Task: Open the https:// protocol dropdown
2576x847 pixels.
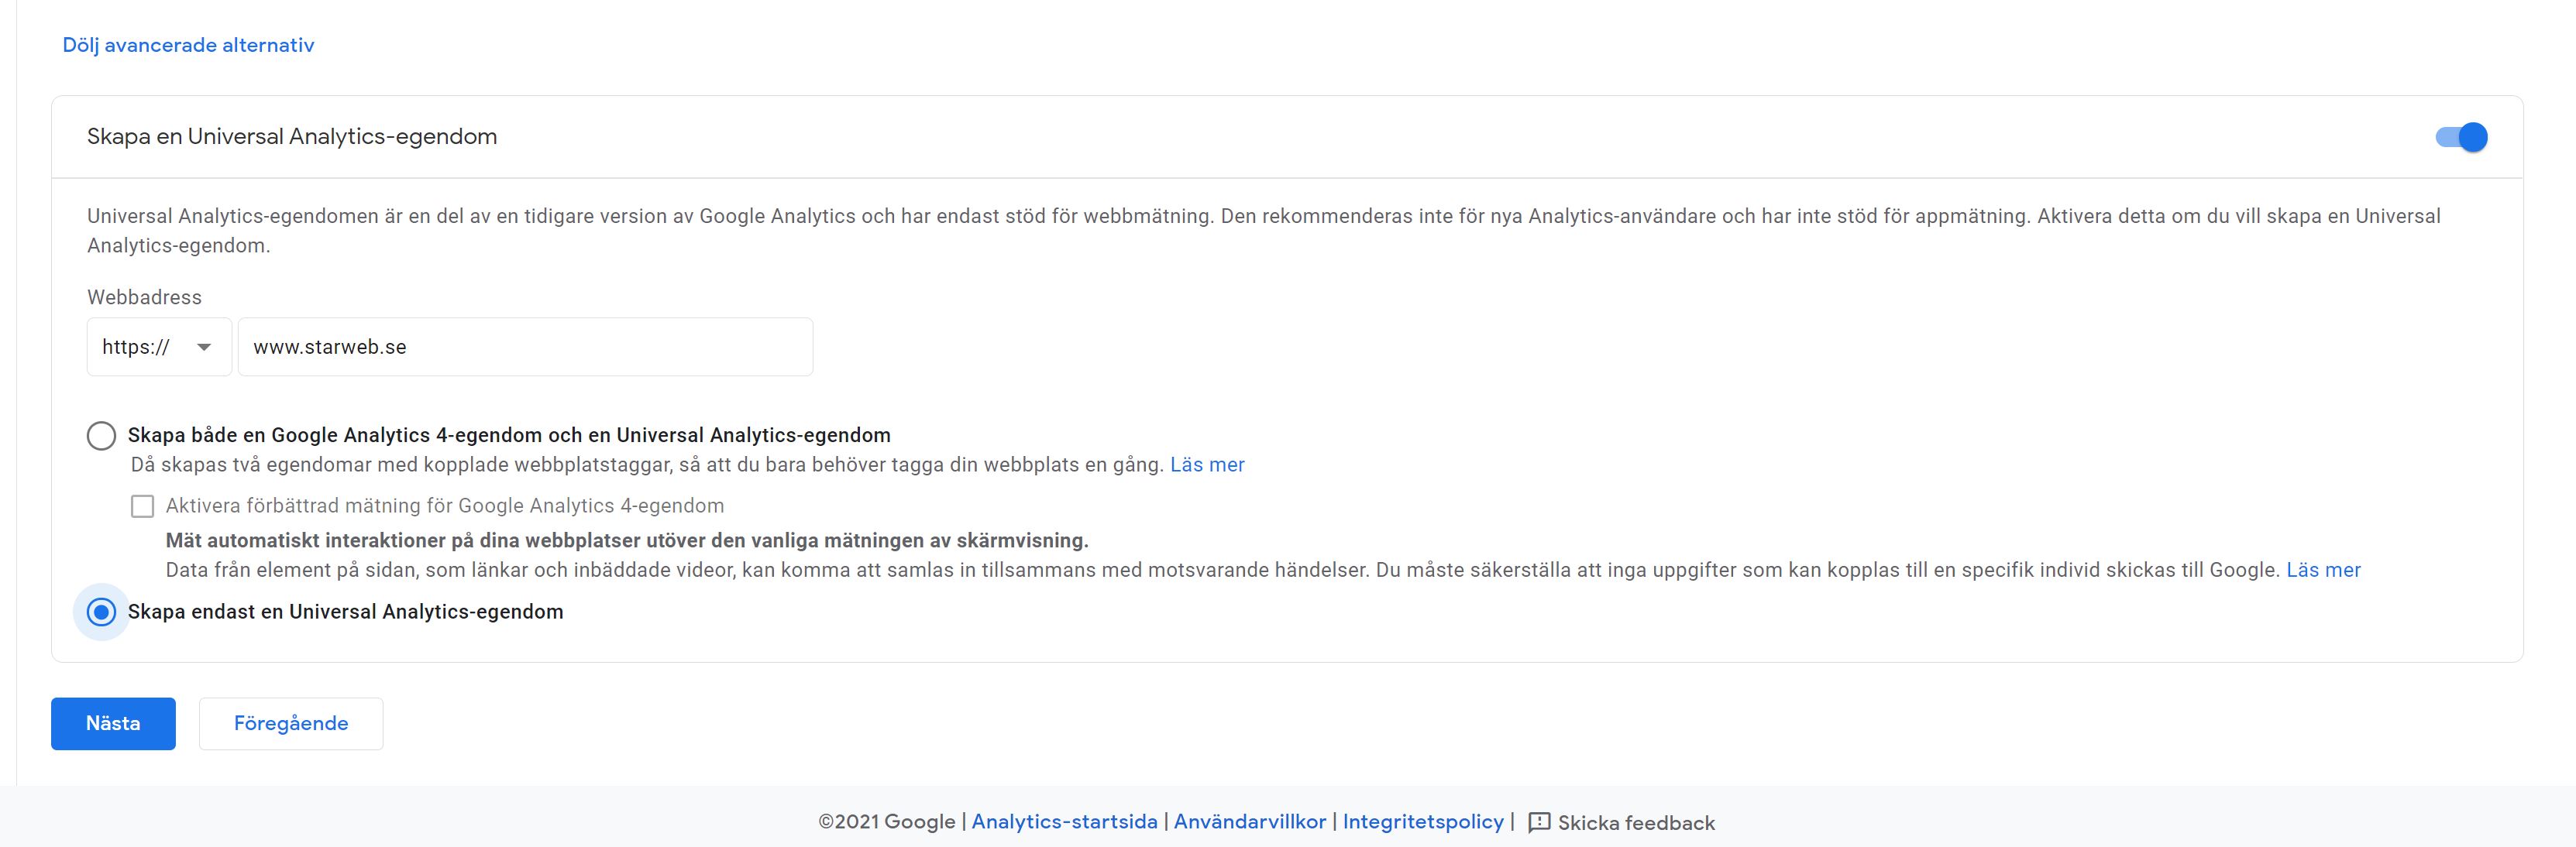Action: pyautogui.click(x=159, y=347)
